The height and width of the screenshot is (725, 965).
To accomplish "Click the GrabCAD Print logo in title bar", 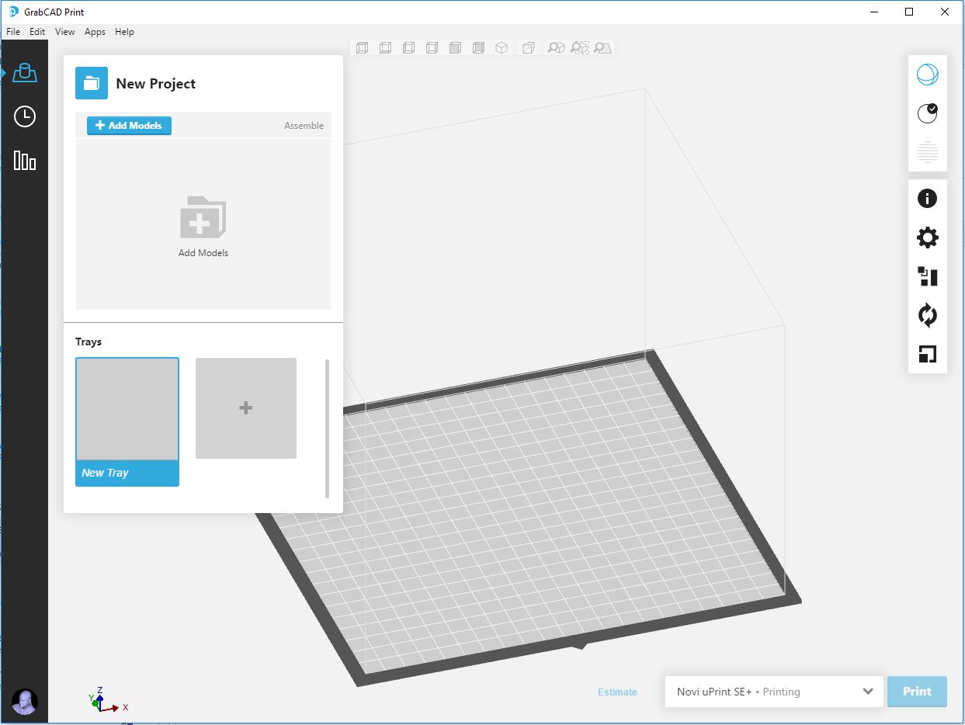I will (13, 12).
